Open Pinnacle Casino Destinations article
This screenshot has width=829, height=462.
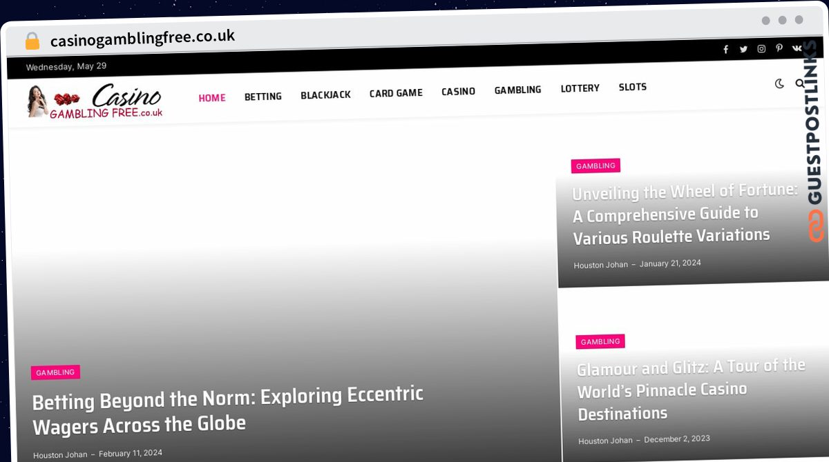click(691, 390)
